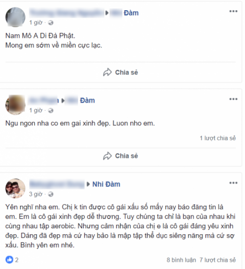Click arrow before Nhi Đàm name
245x269 pixels.
click(x=88, y=184)
